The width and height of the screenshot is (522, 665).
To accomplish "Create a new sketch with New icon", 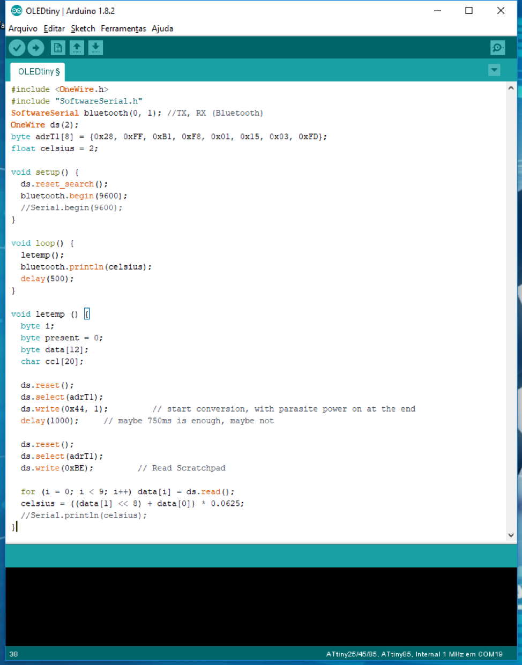I will tap(58, 48).
